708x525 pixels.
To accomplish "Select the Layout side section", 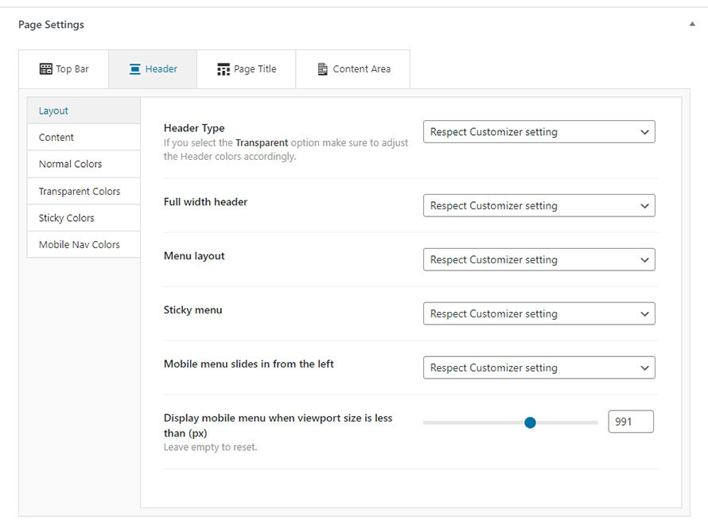I will pos(84,111).
